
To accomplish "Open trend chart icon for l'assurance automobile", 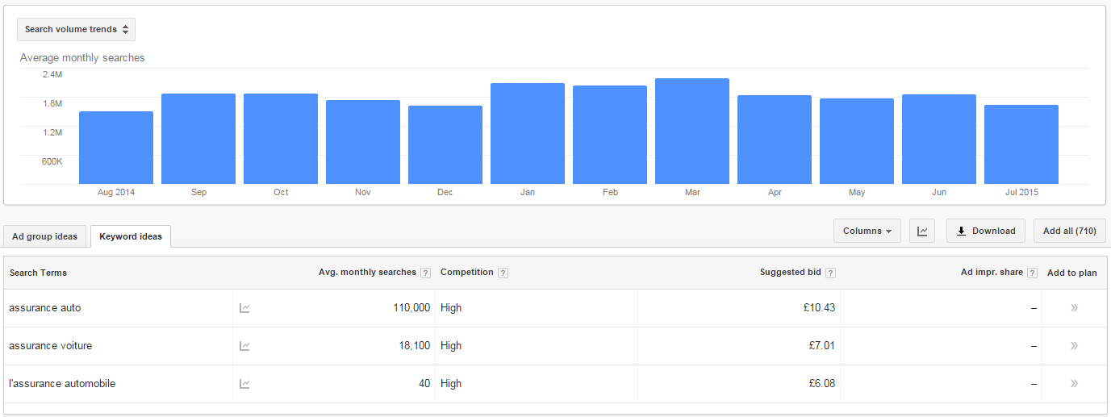I will click(x=244, y=384).
